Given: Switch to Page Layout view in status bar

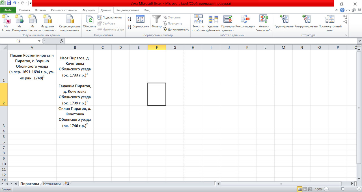Looking at the screenshot, I should point(305,189).
